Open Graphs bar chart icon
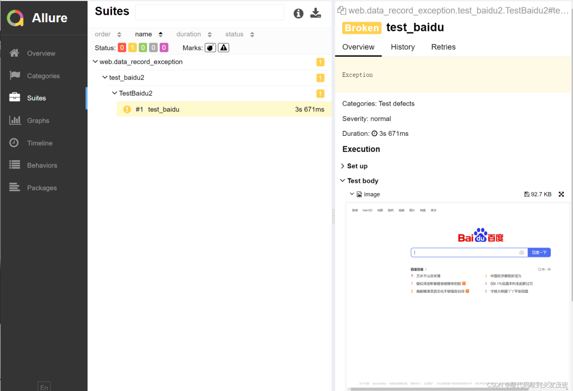The image size is (573, 391). (15, 120)
